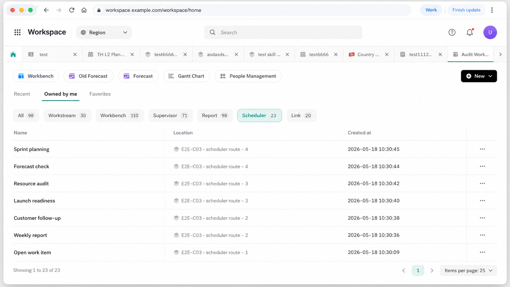
Task: Select the Recent tab
Action: click(22, 94)
